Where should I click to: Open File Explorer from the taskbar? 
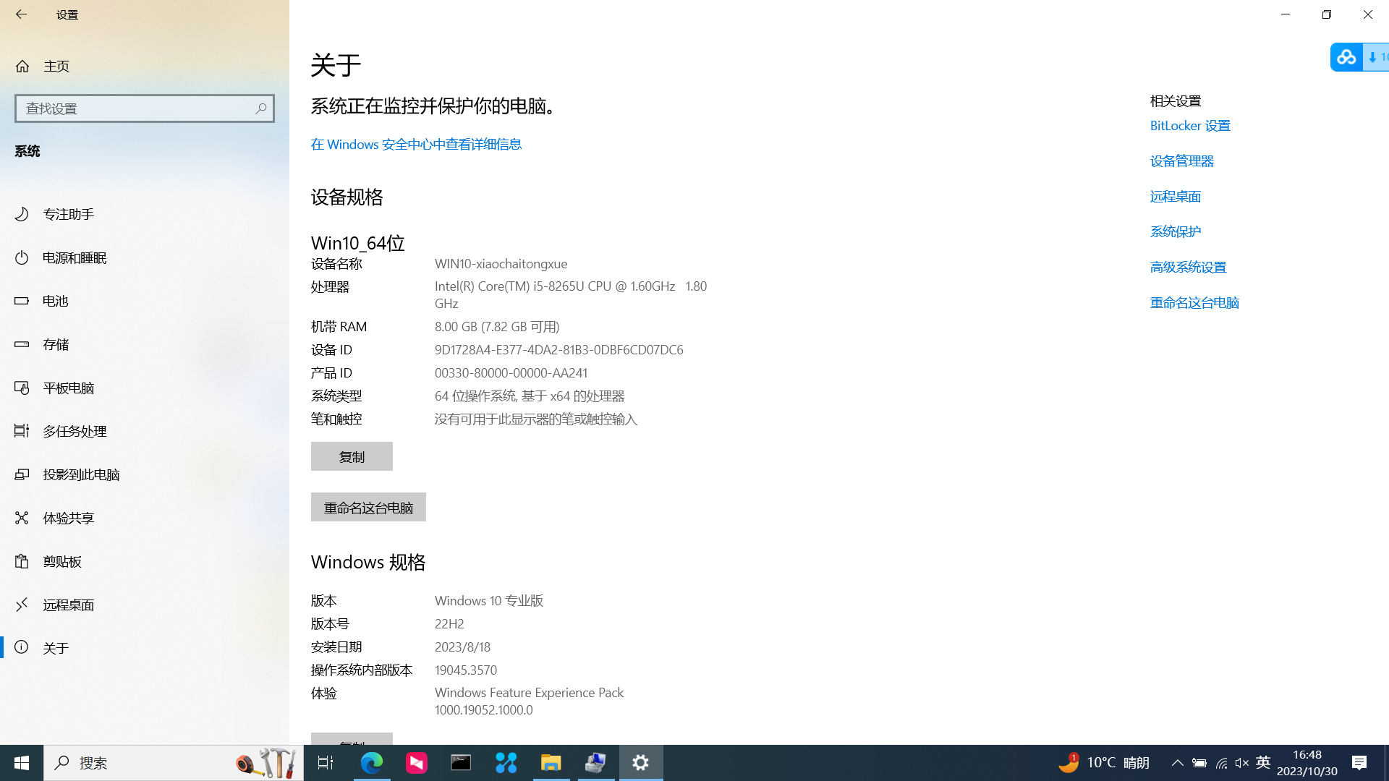tap(551, 762)
